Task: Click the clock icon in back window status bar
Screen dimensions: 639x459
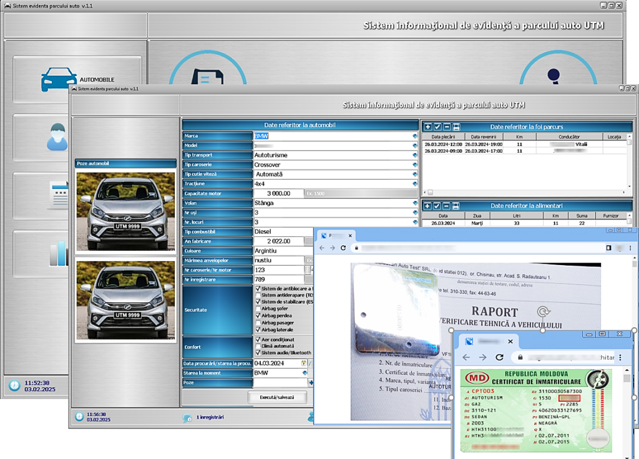Action: click(14, 385)
